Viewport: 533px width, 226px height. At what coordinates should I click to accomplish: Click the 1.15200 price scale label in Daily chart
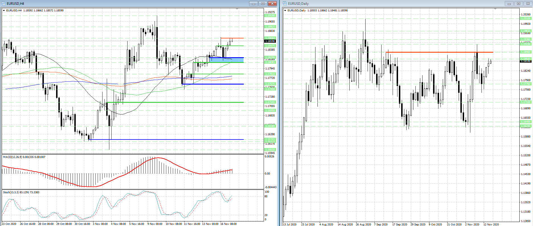526,155
